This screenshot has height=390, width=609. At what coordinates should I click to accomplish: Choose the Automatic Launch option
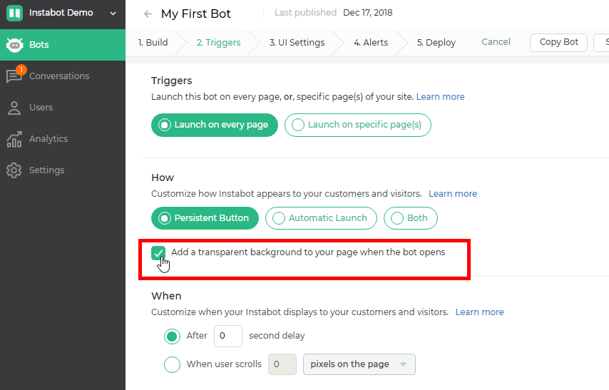pos(321,218)
